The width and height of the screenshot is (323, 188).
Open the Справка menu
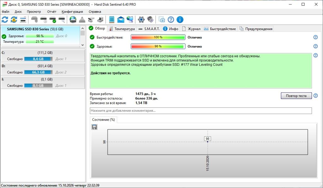95,12
